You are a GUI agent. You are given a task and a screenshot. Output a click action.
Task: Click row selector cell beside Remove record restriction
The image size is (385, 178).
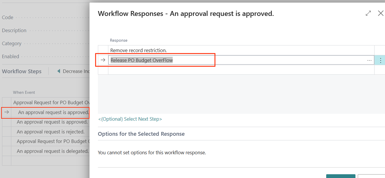click(103, 50)
